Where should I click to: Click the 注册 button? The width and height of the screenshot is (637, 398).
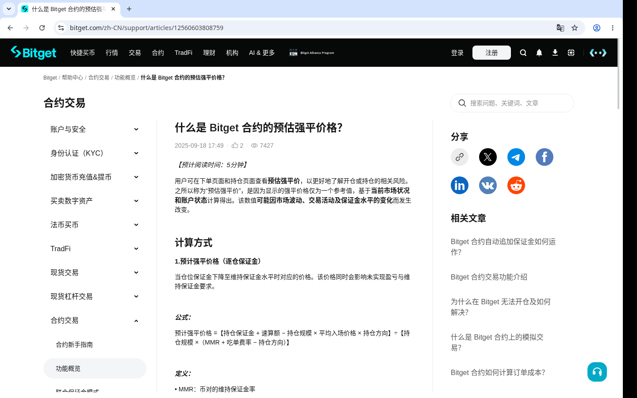[x=491, y=53]
